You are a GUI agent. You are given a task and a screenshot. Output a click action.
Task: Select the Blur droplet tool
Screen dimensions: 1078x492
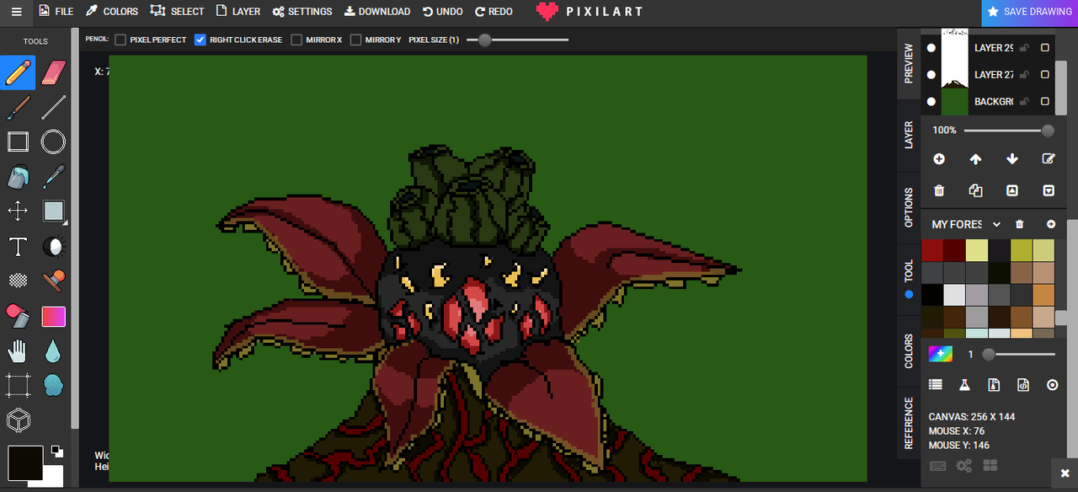[x=53, y=350]
